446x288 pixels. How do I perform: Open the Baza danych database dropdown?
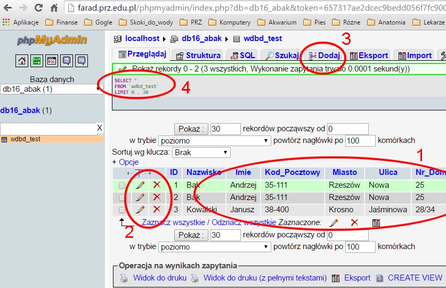[x=52, y=89]
